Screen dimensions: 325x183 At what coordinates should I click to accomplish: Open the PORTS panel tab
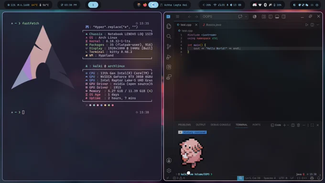click(x=256, y=125)
